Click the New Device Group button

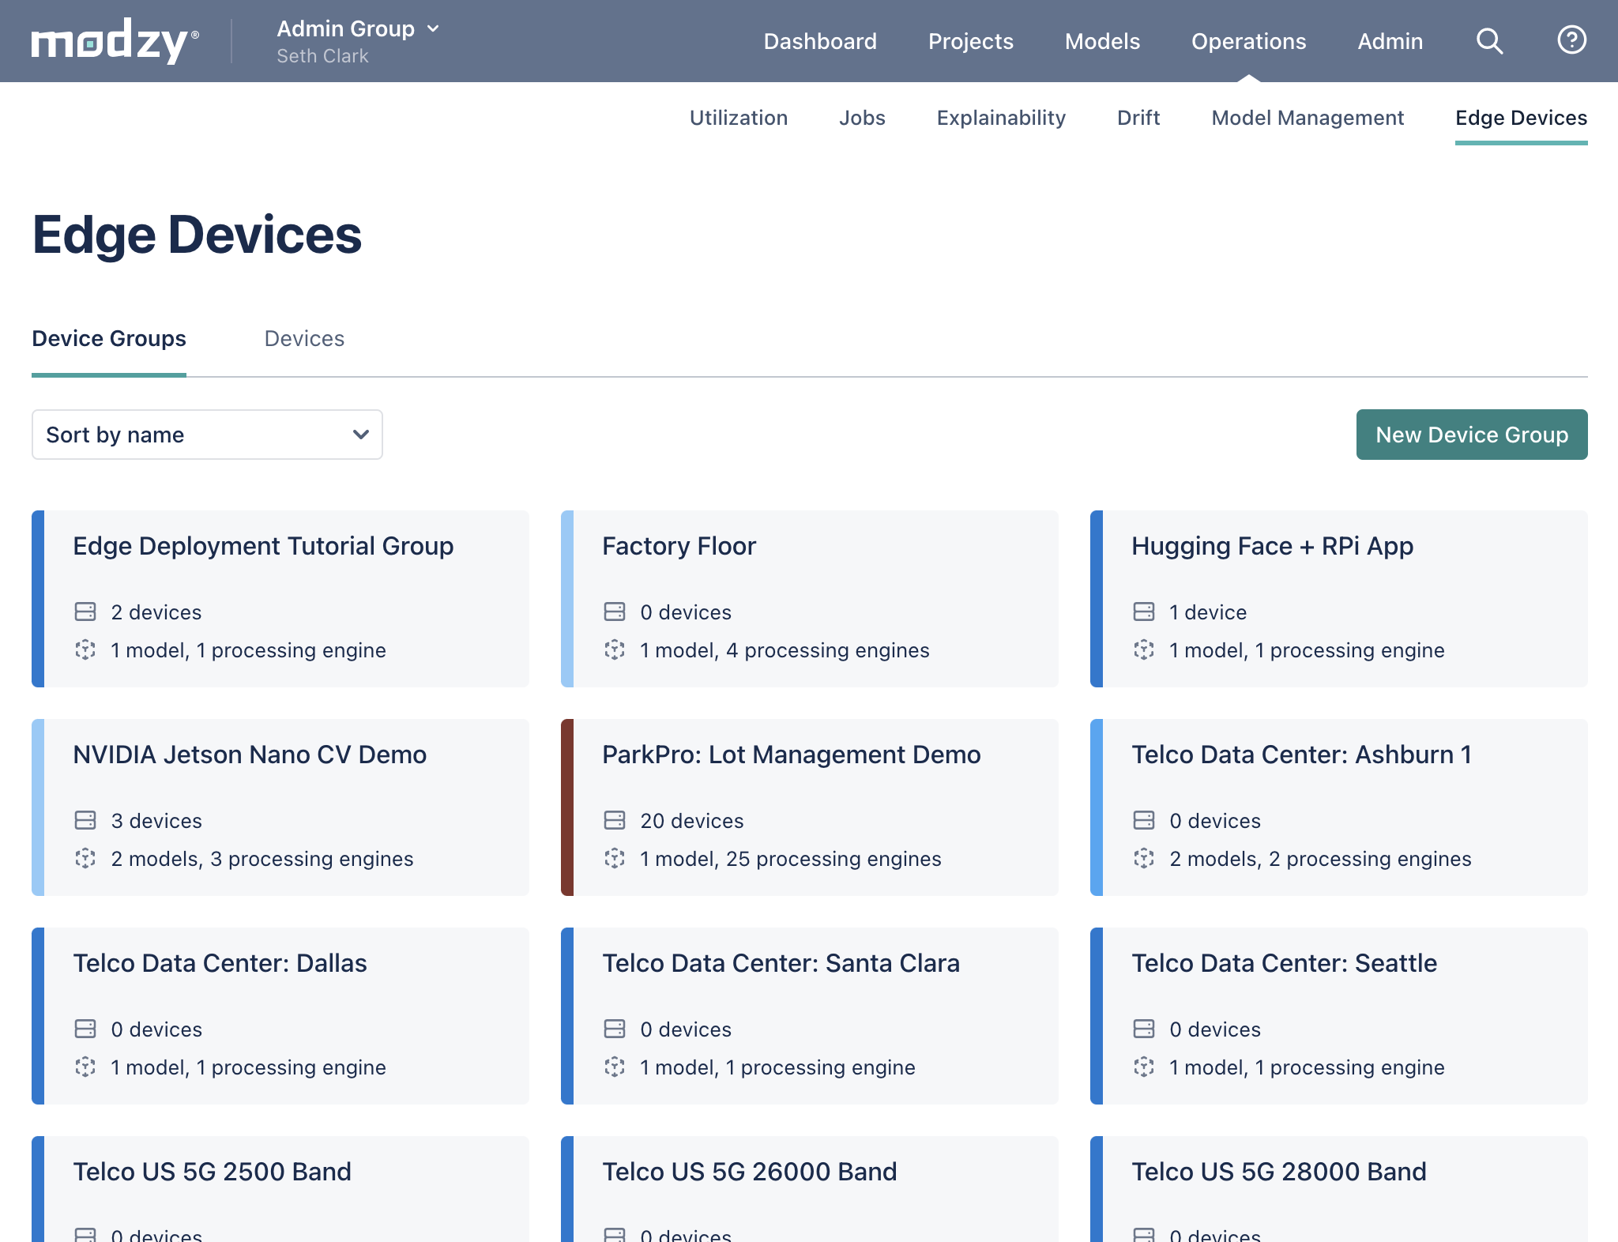(1471, 434)
